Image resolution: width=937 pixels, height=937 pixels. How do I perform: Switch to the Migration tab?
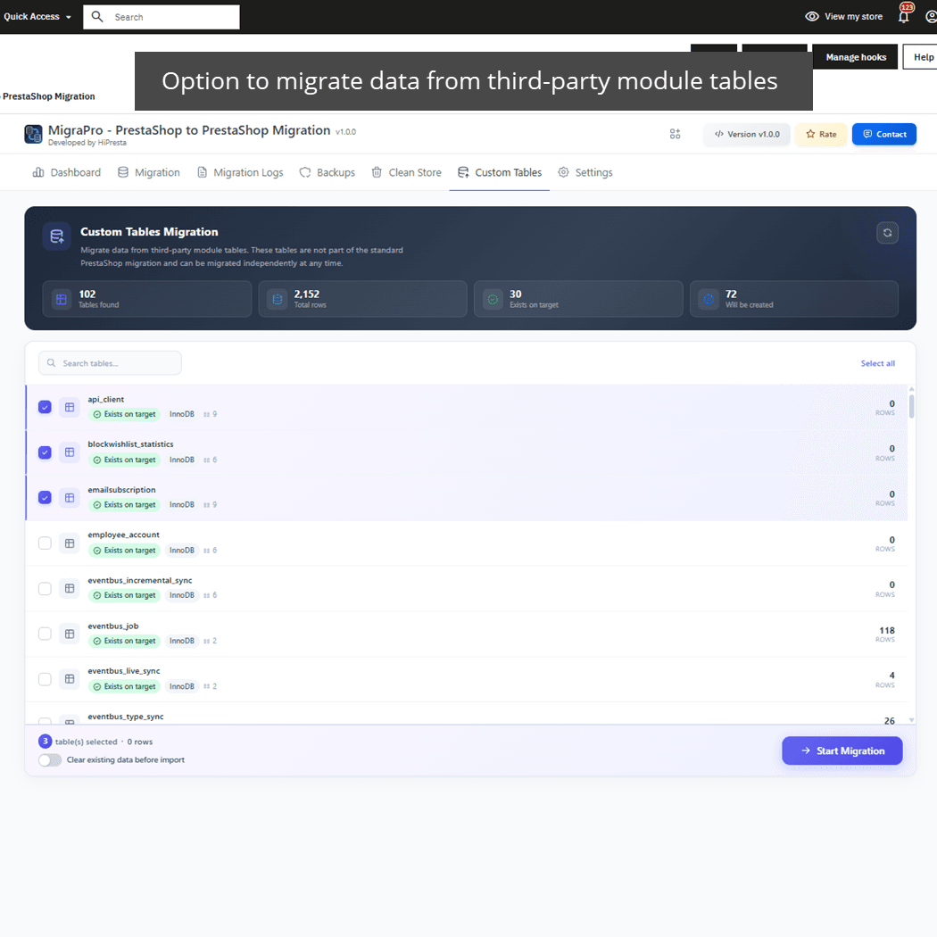148,172
